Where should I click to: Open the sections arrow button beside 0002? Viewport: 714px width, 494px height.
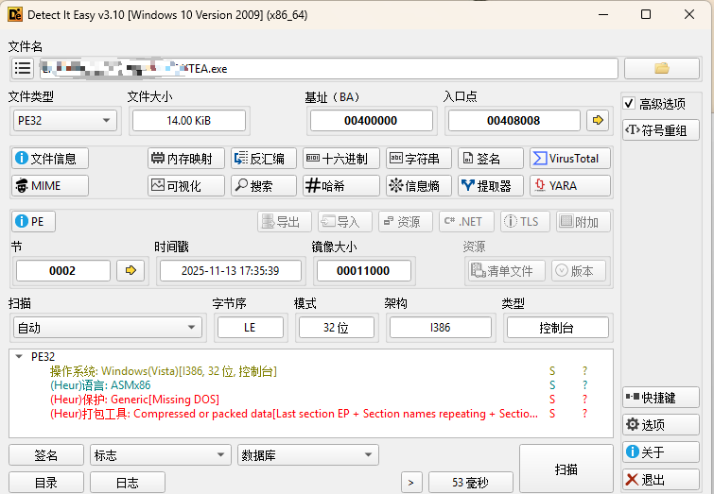pyautogui.click(x=131, y=270)
